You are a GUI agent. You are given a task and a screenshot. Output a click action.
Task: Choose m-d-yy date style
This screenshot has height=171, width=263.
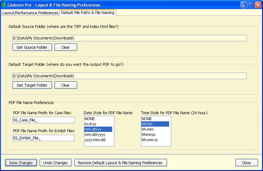[x=91, y=124]
